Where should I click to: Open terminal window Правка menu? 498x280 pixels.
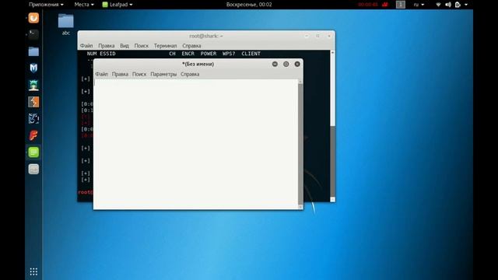coord(107,46)
